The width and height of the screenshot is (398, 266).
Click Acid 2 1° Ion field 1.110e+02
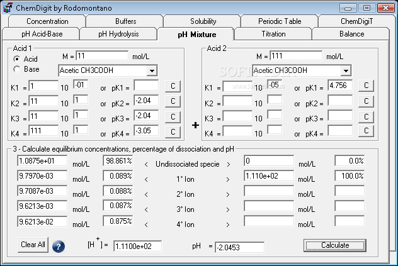pyautogui.click(x=269, y=175)
